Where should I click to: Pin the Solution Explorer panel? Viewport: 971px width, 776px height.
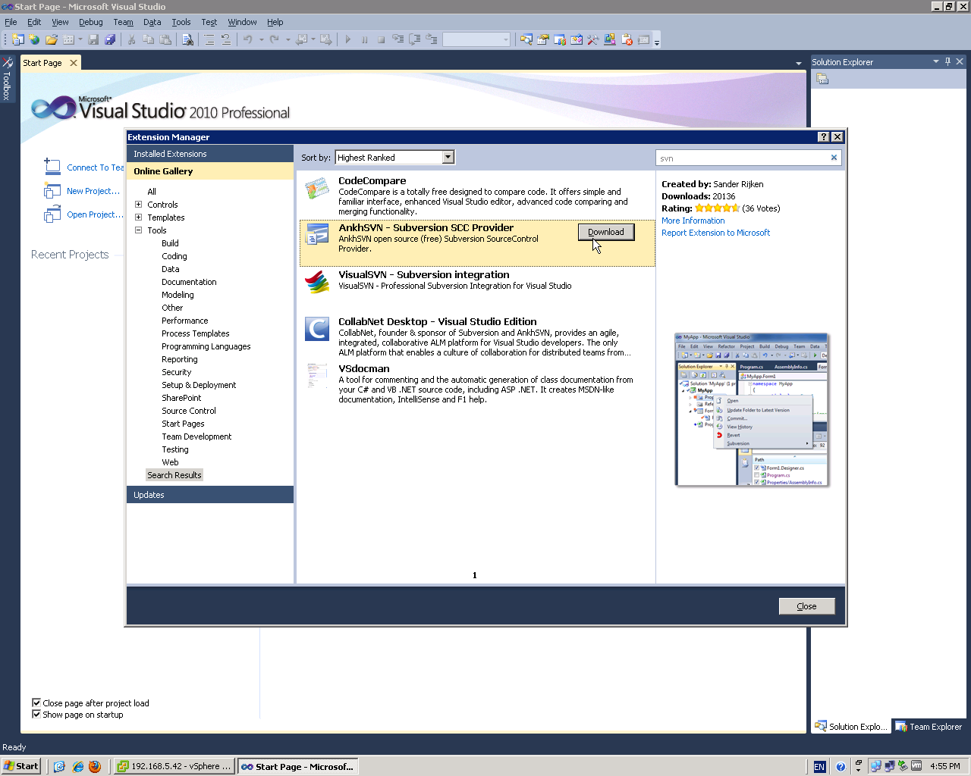[x=947, y=61]
